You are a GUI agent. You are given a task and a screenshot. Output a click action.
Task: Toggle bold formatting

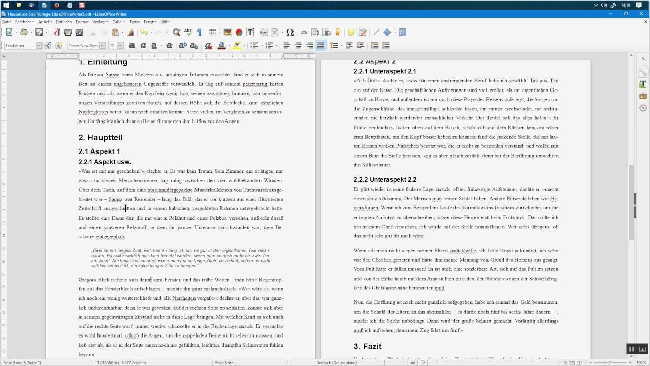pos(132,46)
